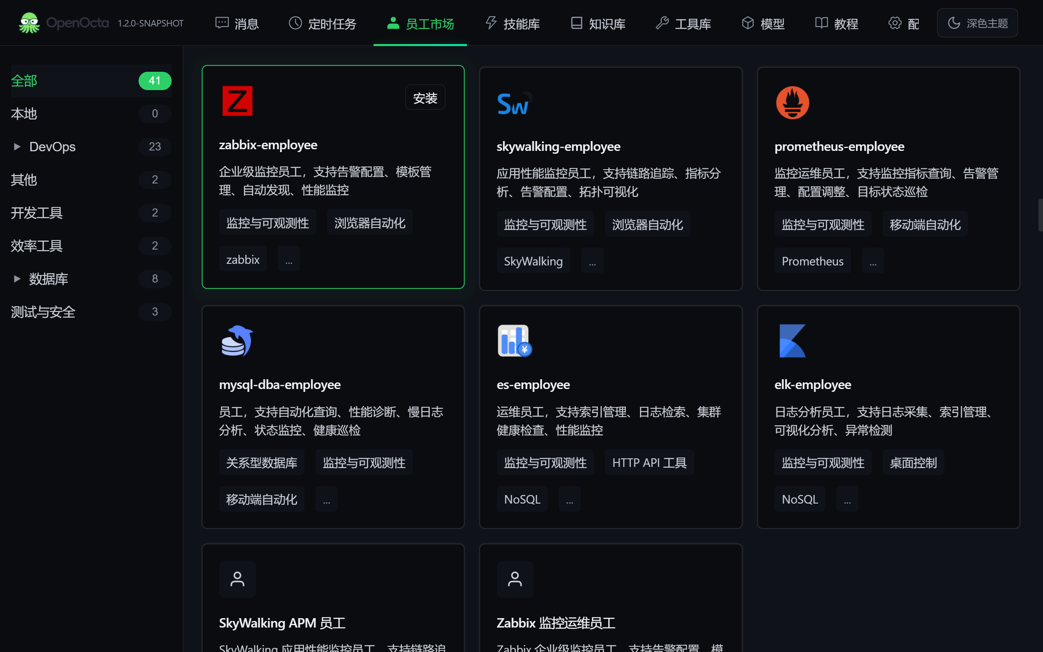Image resolution: width=1043 pixels, height=652 pixels.
Task: Open the 教程 tab
Action: [836, 23]
